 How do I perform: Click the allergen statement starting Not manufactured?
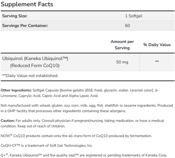(86, 105)
